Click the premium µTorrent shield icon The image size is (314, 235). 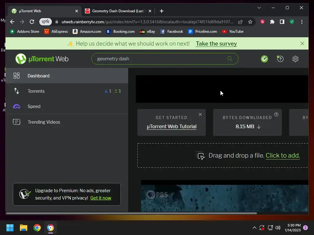pos(25,194)
